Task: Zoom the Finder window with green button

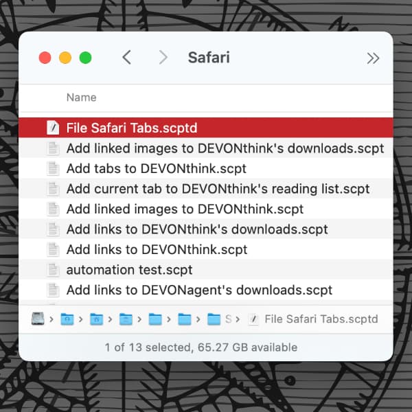Action: pos(85,58)
